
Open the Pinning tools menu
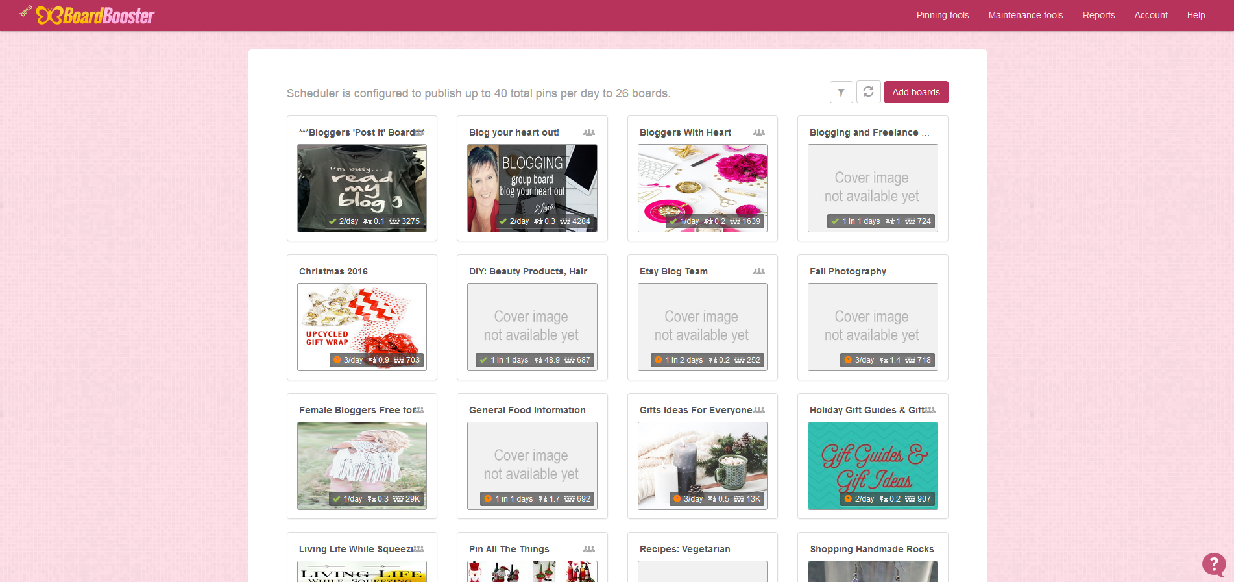click(942, 15)
